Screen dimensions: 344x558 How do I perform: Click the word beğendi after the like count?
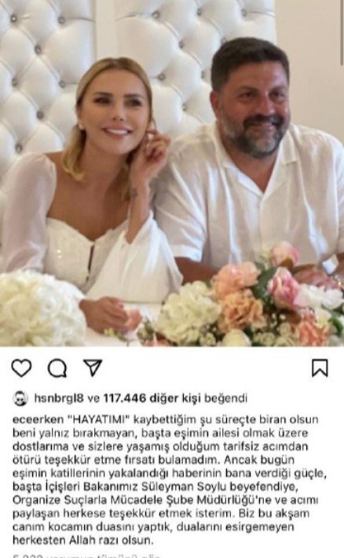point(225,398)
